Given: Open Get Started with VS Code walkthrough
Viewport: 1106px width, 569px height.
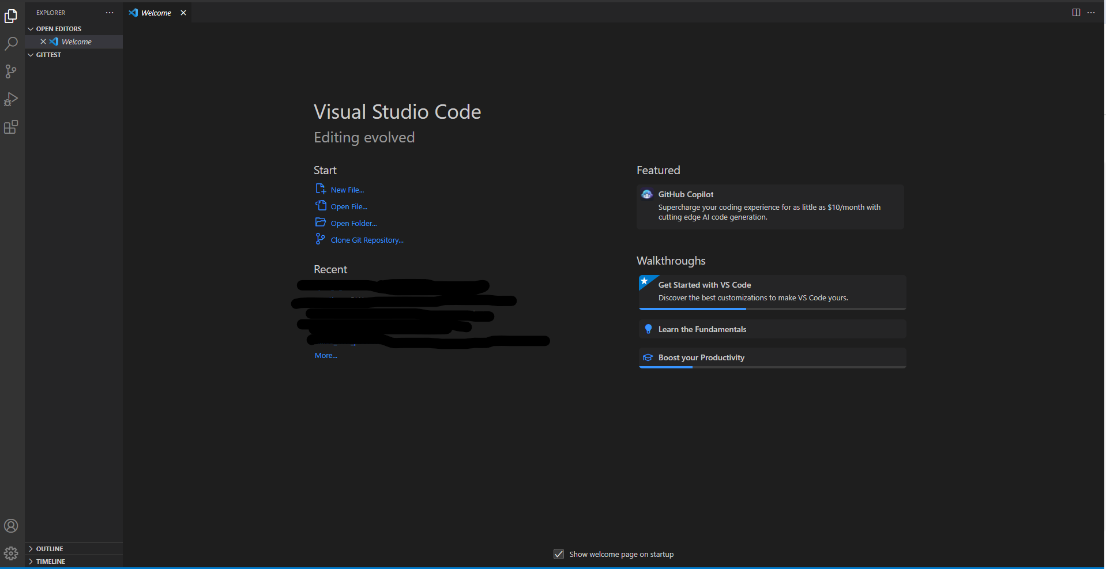Looking at the screenshot, I should (x=773, y=292).
